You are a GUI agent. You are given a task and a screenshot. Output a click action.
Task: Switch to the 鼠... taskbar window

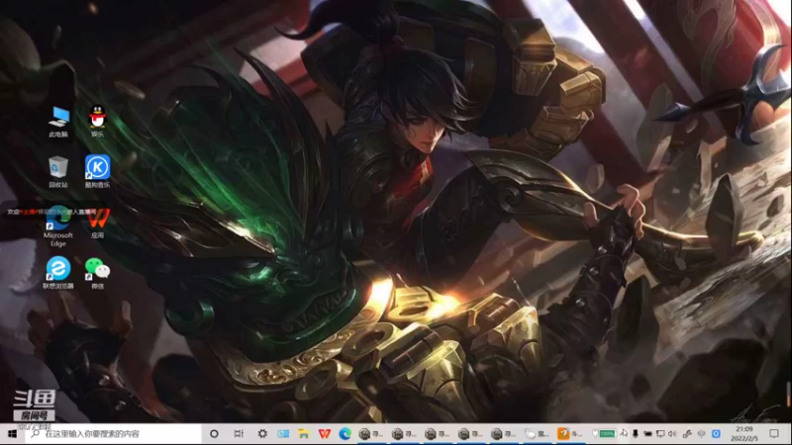pos(537,433)
